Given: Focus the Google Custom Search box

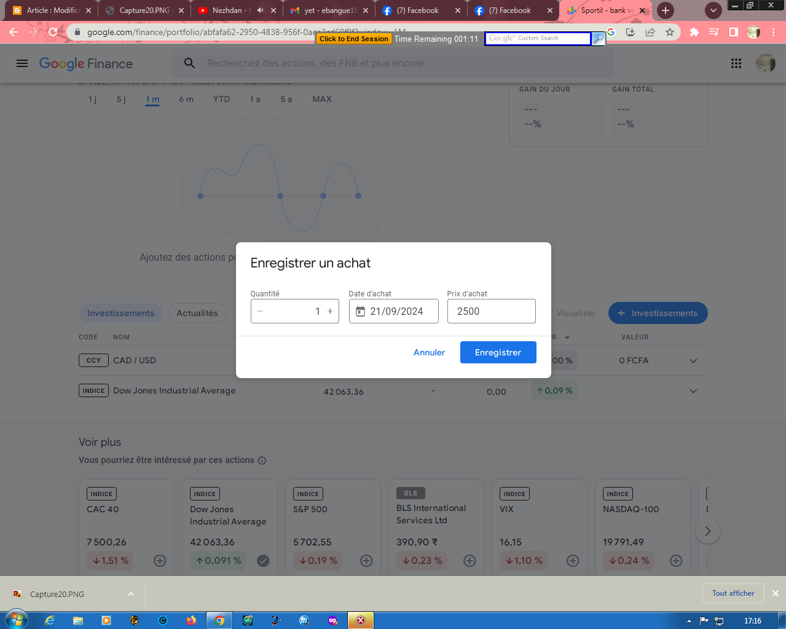Looking at the screenshot, I should point(538,39).
